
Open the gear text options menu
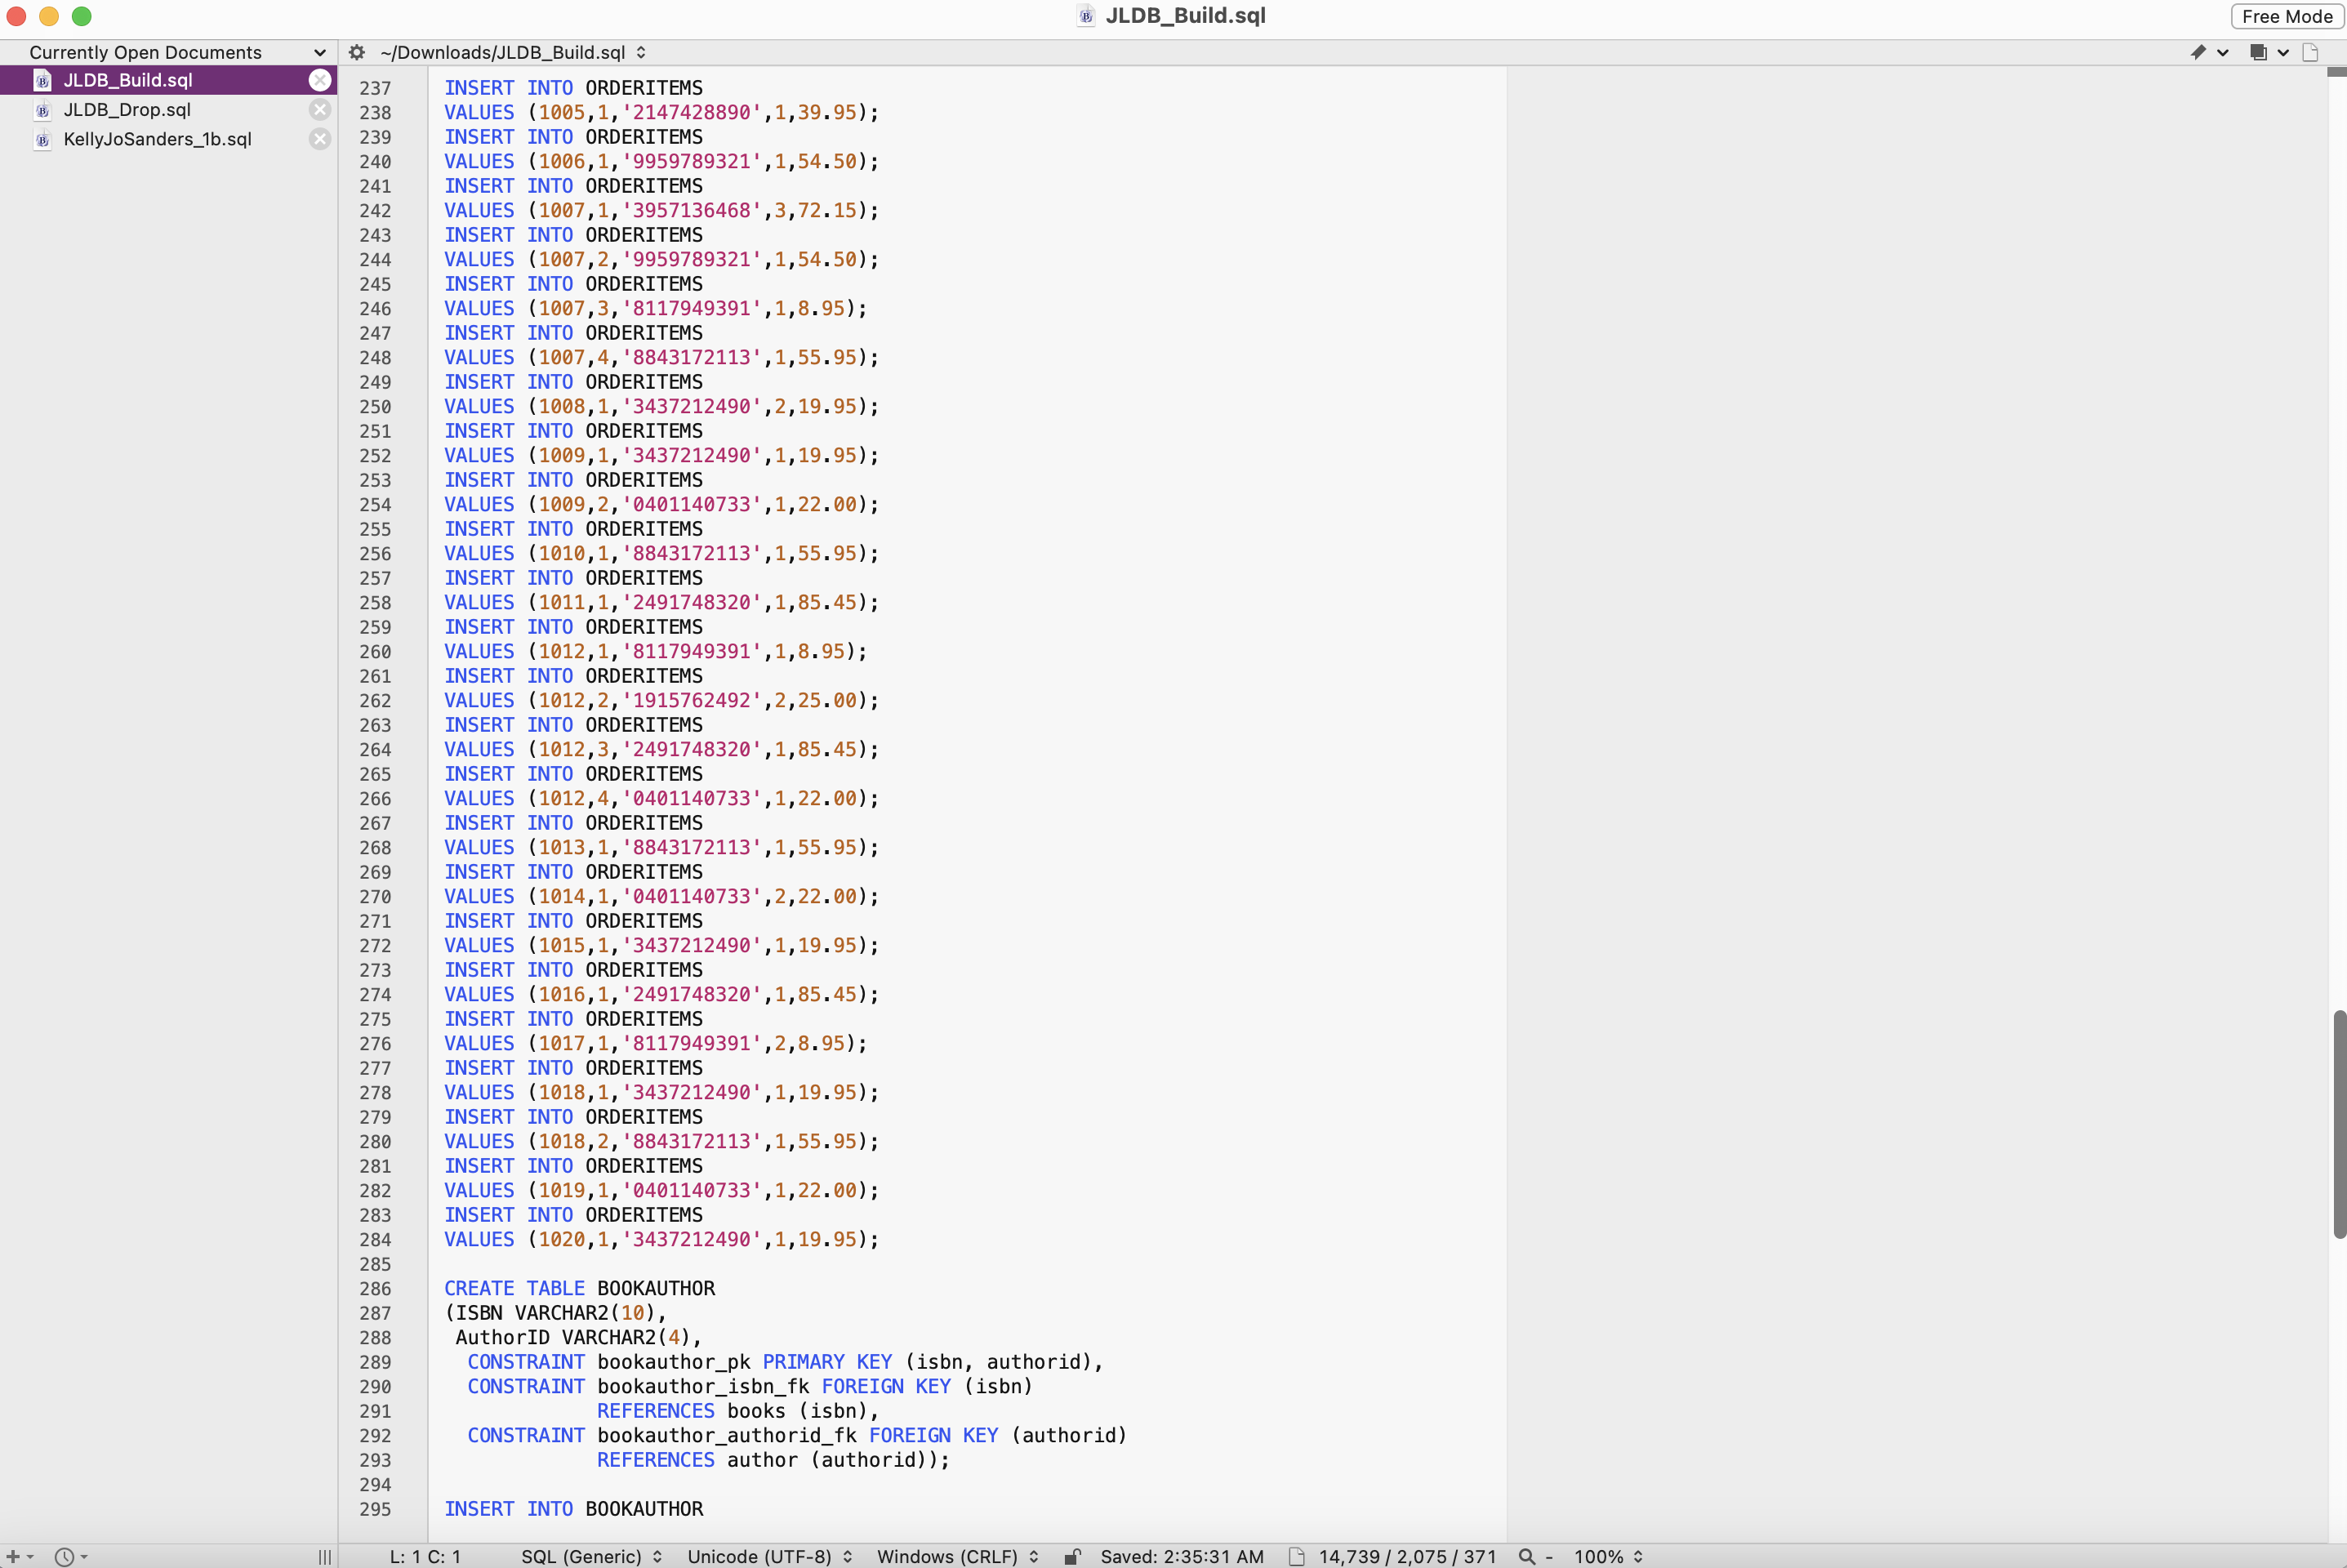coord(356,52)
